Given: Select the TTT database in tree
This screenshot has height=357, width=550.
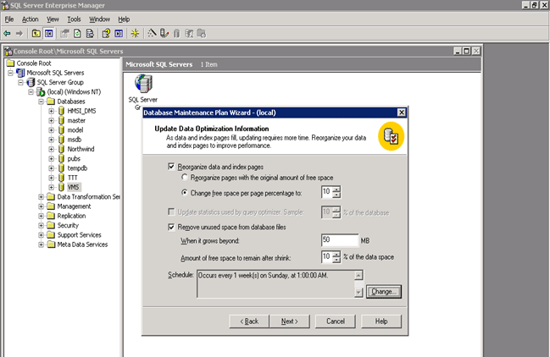Looking at the screenshot, I should tap(72, 178).
